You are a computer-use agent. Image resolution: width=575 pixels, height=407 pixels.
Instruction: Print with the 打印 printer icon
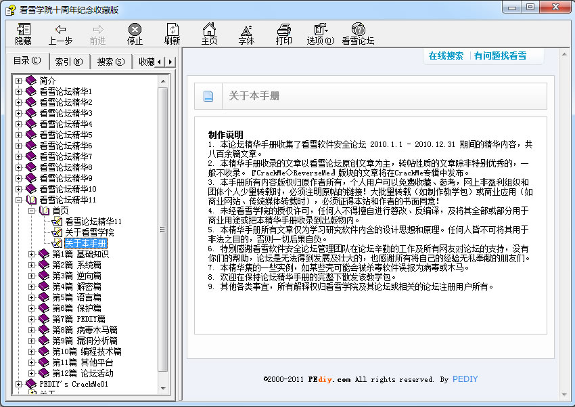coord(284,29)
